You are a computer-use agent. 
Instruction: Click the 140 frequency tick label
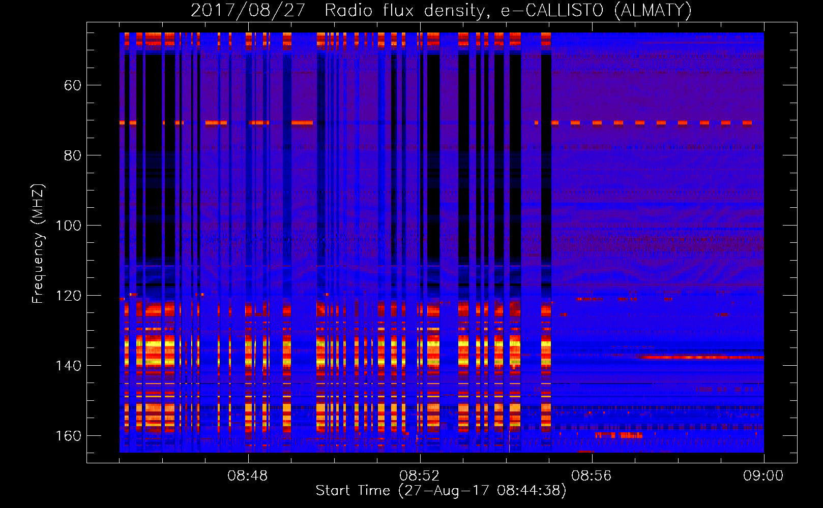tap(68, 366)
